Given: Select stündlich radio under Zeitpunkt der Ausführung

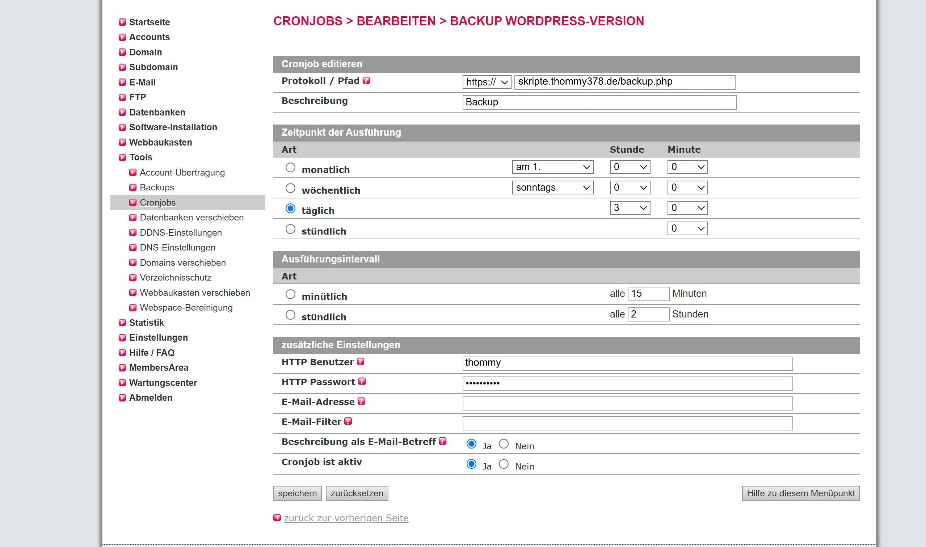Looking at the screenshot, I should point(290,229).
